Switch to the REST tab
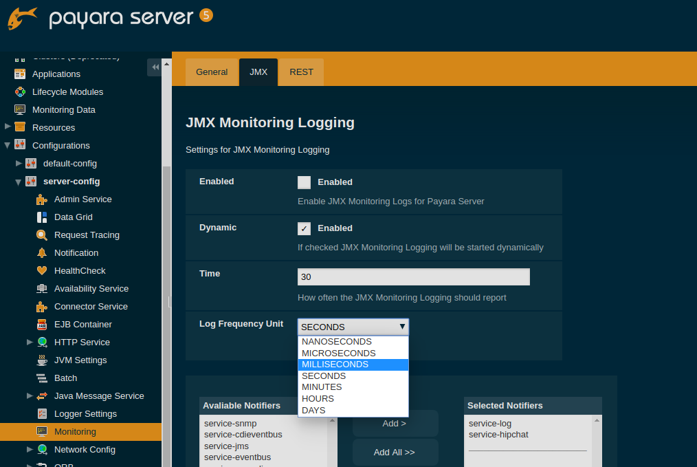 click(301, 72)
